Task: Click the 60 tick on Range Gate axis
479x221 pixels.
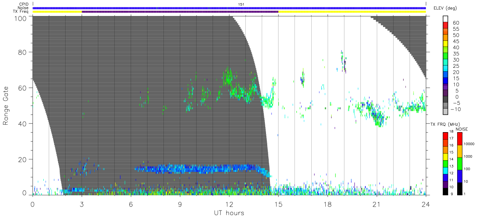Action: (x=23, y=88)
